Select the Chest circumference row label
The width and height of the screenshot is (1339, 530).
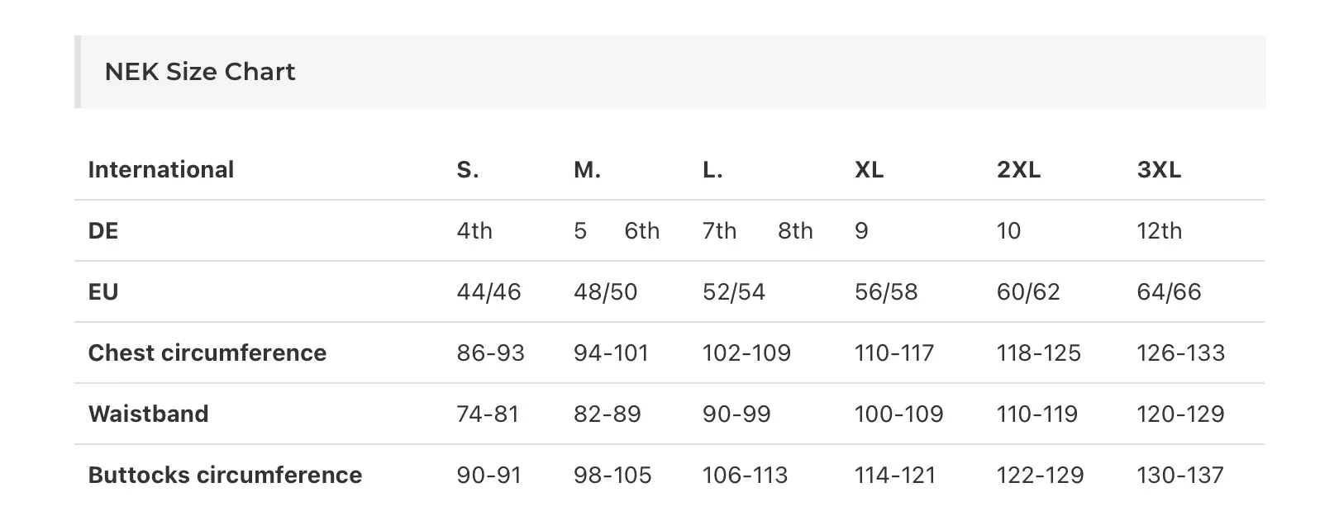pyautogui.click(x=207, y=353)
